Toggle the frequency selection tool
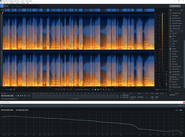The image size is (185, 137). pos(98,89)
